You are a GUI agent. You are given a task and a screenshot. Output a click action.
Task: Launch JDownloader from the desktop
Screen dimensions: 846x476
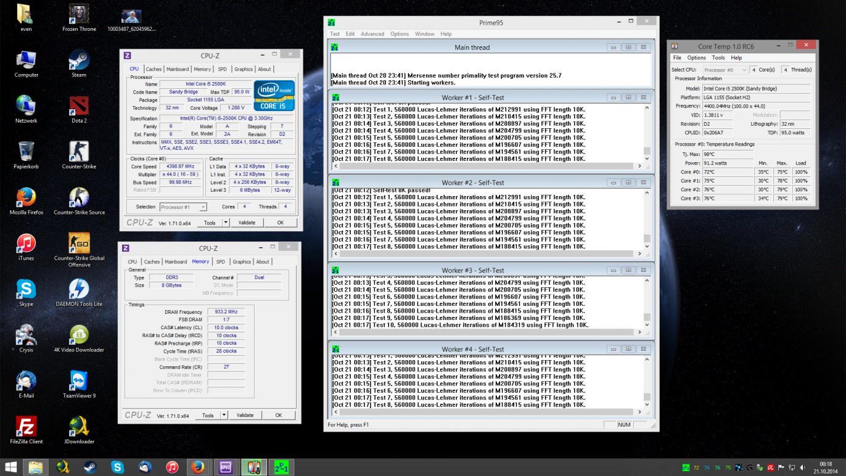point(79,430)
